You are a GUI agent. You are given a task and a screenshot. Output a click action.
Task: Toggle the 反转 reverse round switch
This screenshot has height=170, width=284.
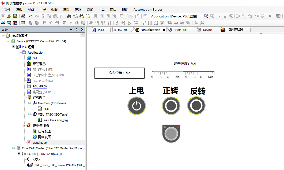point(196,106)
